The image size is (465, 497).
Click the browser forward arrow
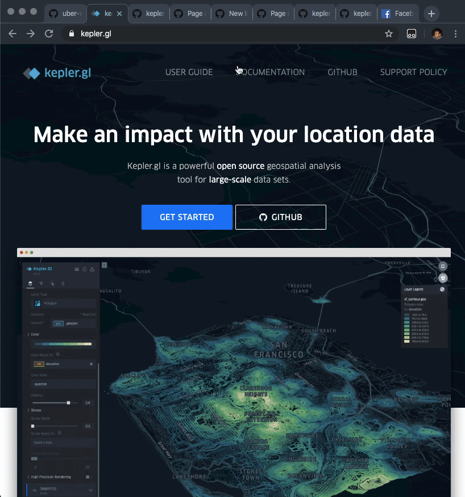point(31,34)
